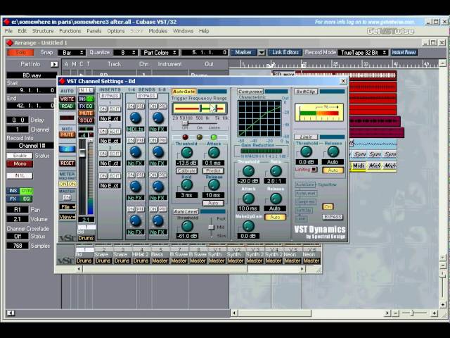The width and height of the screenshot is (450, 338).
Task: Click the VST Dynamics BYPASS button
Action: [x=333, y=217]
